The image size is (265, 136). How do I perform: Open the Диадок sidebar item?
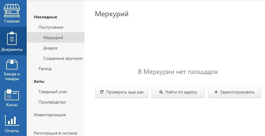click(x=50, y=48)
